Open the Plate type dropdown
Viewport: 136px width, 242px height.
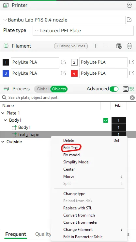pyautogui.click(x=83, y=31)
